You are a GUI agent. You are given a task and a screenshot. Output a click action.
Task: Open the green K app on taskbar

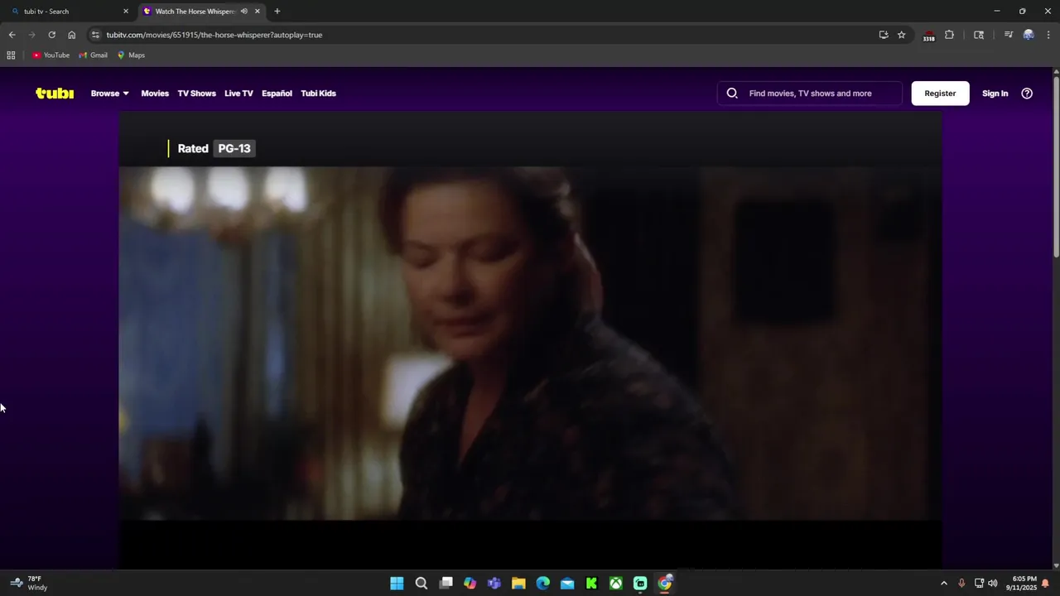click(x=591, y=584)
